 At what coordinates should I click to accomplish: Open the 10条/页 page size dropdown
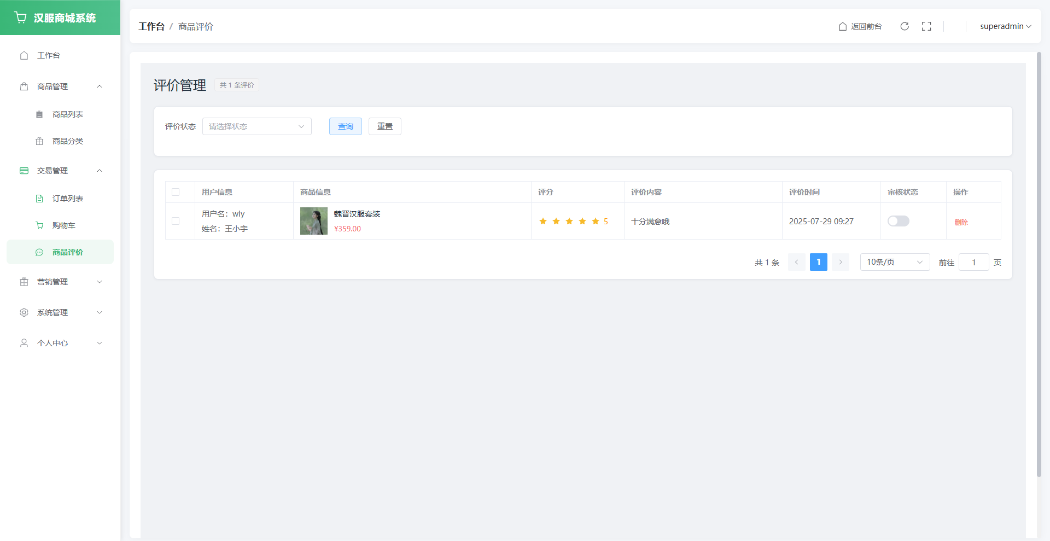[894, 262]
